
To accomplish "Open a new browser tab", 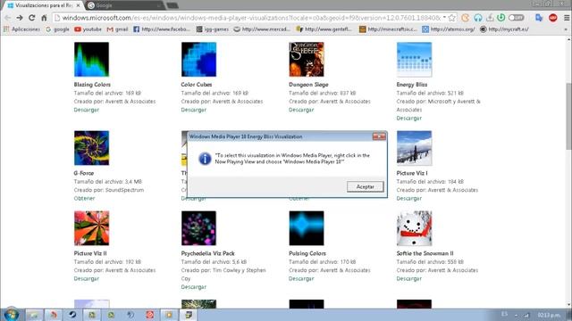I will pos(172,5).
